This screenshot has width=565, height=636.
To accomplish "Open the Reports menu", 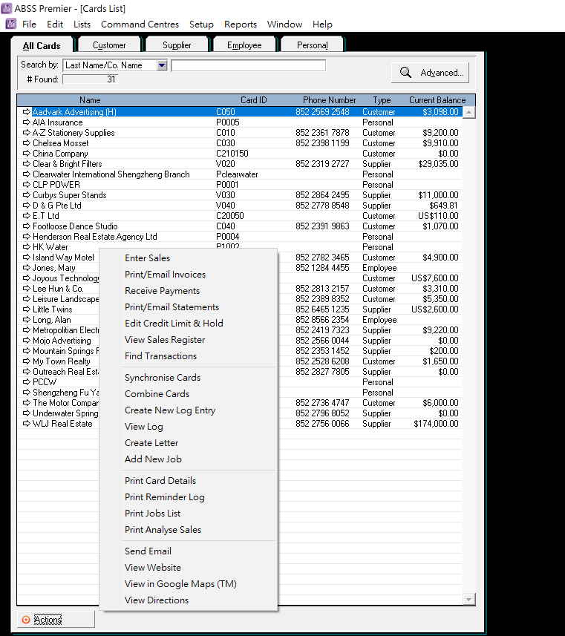I will pos(241,24).
